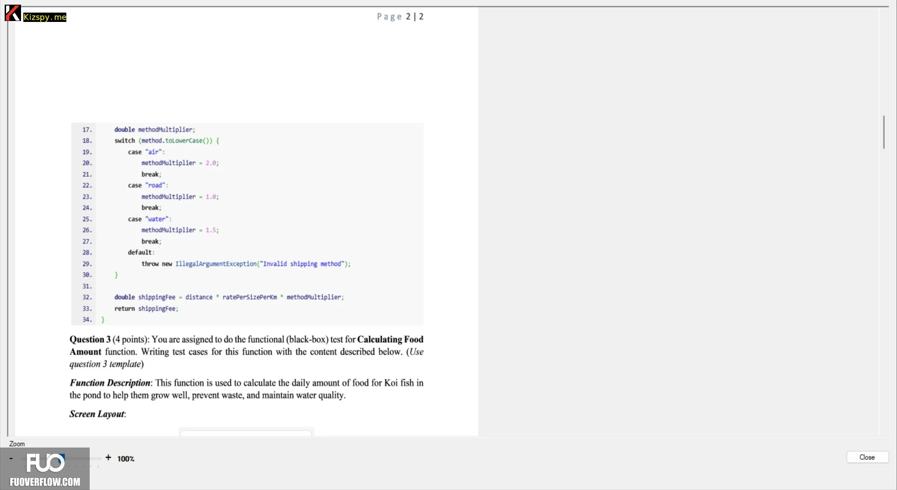Click the 'Calculating Food' bold text

(390, 340)
